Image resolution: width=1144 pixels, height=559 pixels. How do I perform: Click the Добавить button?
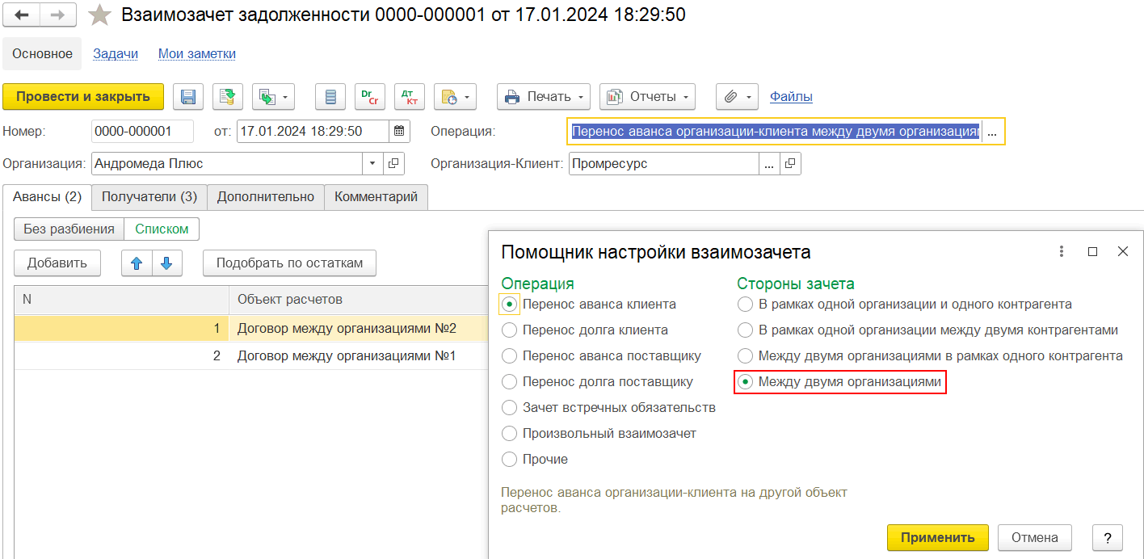(57, 263)
